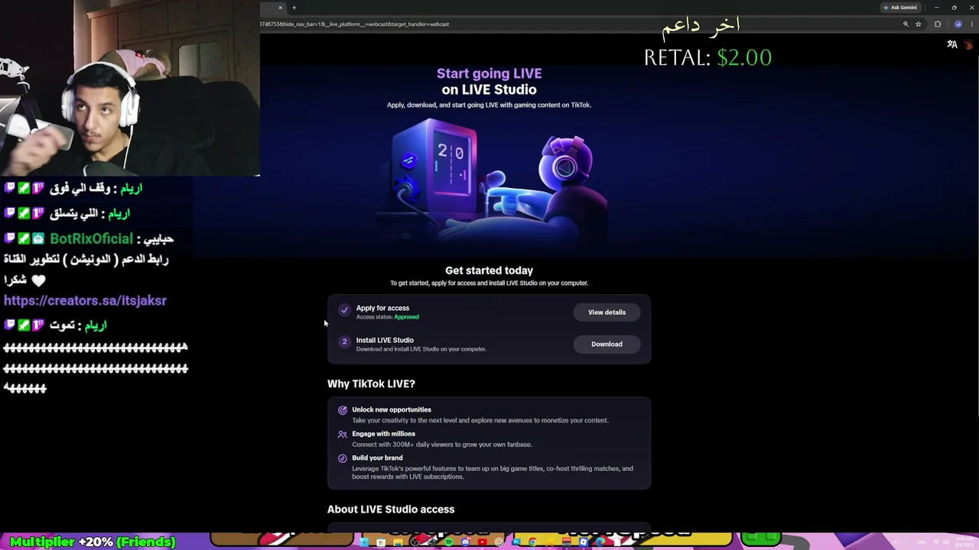Click the Build your brand icon
The image size is (979, 550).
coord(343,458)
